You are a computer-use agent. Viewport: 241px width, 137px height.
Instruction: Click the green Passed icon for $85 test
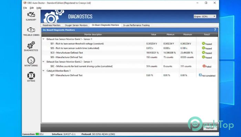(x=203, y=57)
